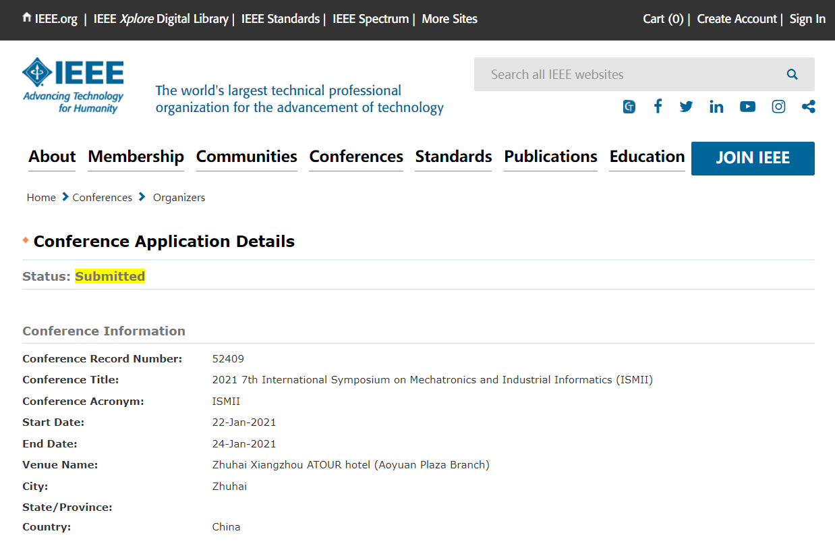This screenshot has width=835, height=548.
Task: Click the State/Province label
Action: (x=67, y=508)
